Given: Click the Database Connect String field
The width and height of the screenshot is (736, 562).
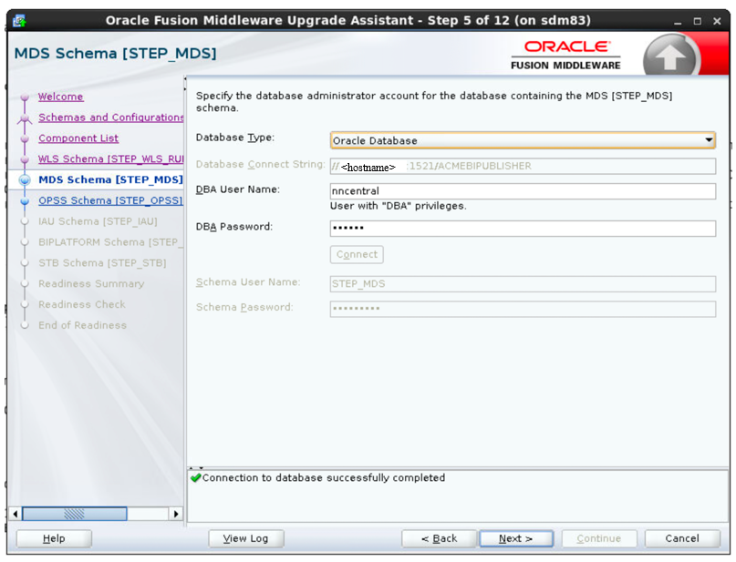Looking at the screenshot, I should pyautogui.click(x=523, y=166).
